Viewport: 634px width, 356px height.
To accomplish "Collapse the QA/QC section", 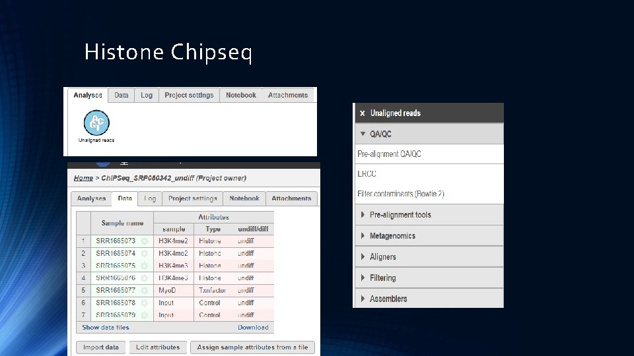I will coord(429,134).
